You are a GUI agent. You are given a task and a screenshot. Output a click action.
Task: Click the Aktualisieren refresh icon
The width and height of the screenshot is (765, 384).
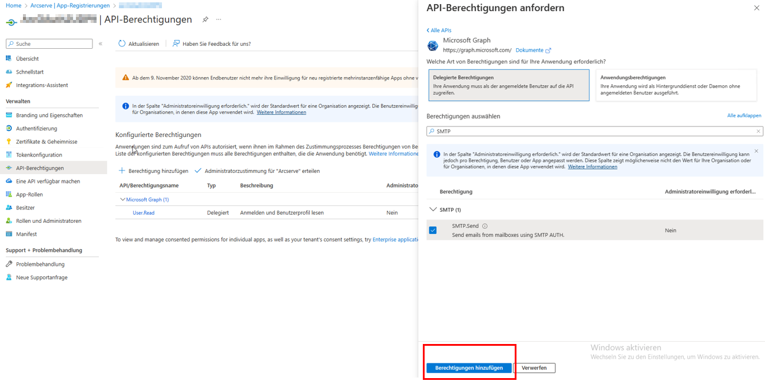coord(122,44)
